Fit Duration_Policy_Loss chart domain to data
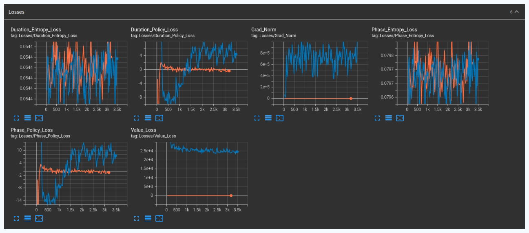 [159, 118]
